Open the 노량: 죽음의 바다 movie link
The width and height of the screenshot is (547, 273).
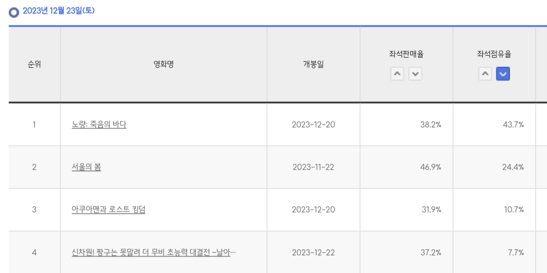pos(99,124)
